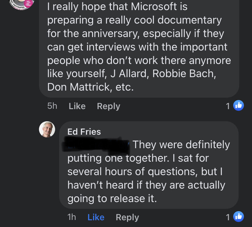This screenshot has height=227, width=252.
Task: Tap "I really hope that Microsoft" line
Action: click(x=117, y=6)
